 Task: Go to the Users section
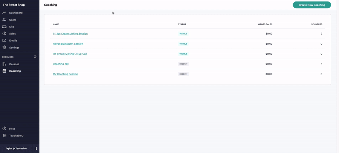tap(13, 20)
